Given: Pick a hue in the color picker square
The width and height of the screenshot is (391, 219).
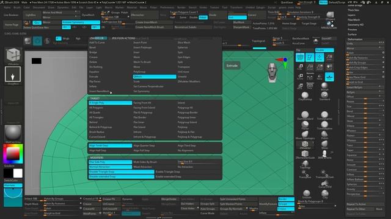Looking at the screenshot, I should point(13,153).
